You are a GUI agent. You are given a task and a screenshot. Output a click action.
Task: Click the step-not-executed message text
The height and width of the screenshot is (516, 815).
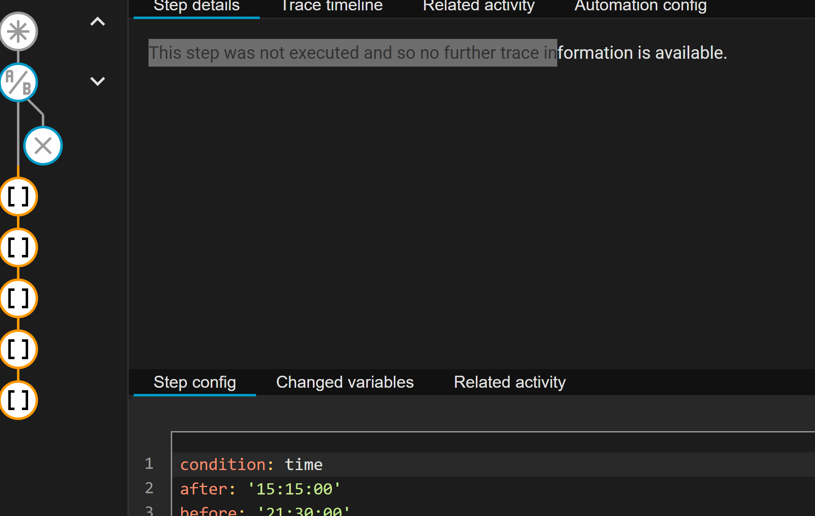tap(438, 53)
